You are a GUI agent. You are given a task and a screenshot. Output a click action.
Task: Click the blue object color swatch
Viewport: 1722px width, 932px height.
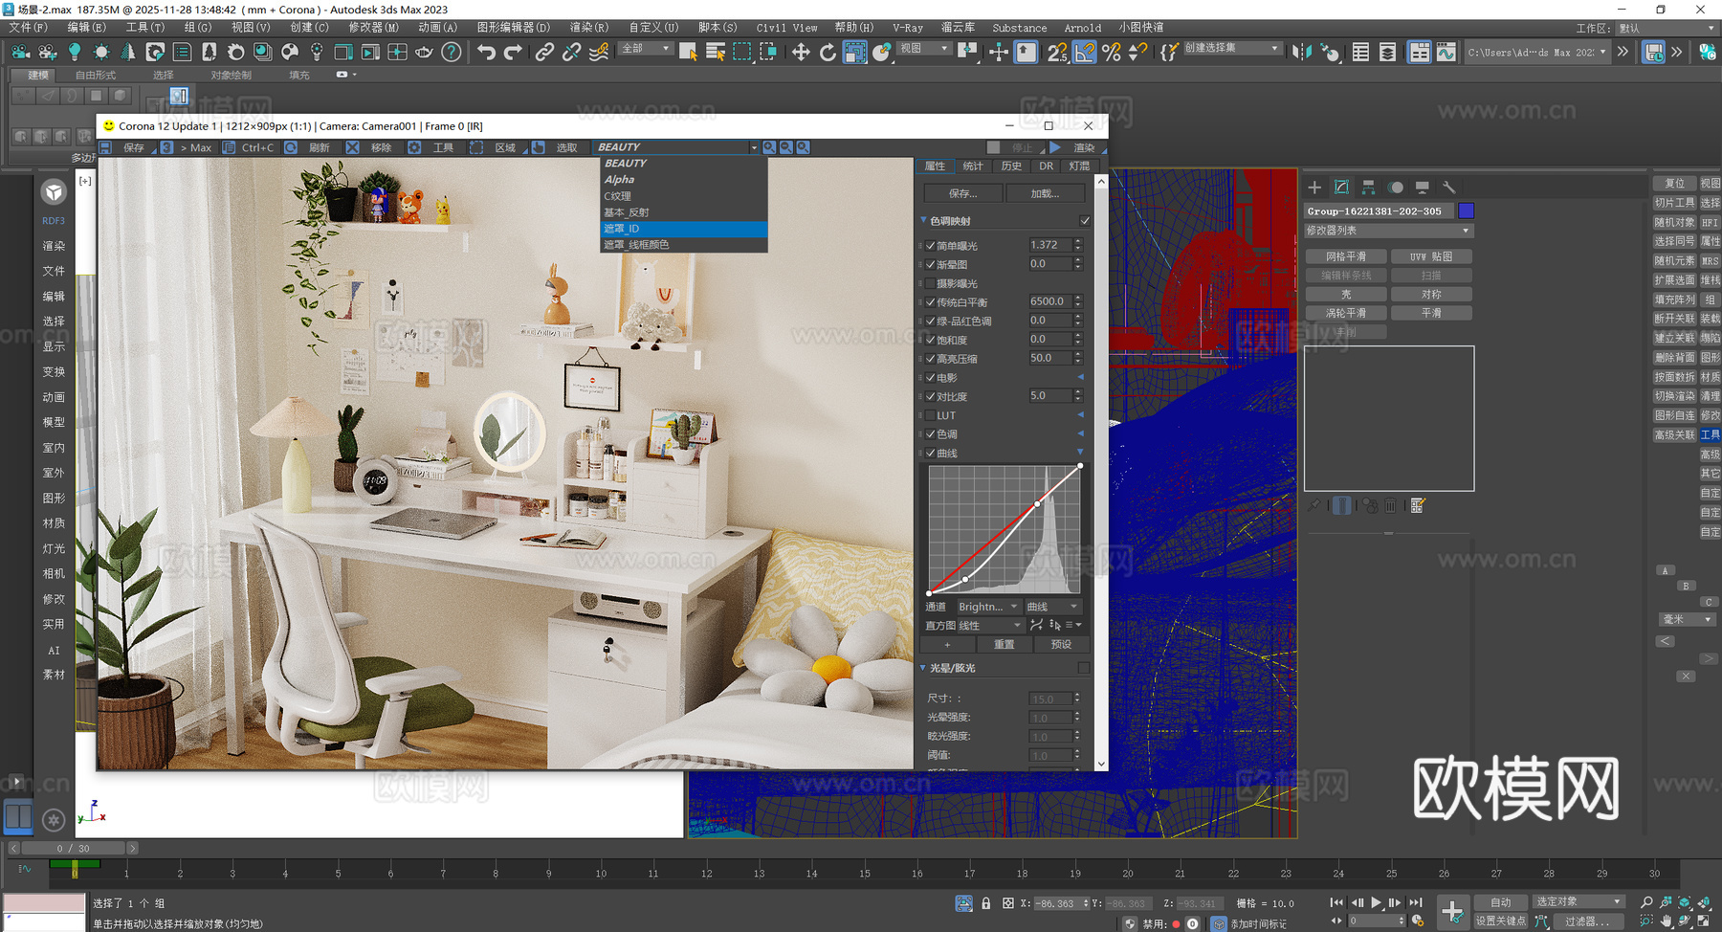point(1466,211)
